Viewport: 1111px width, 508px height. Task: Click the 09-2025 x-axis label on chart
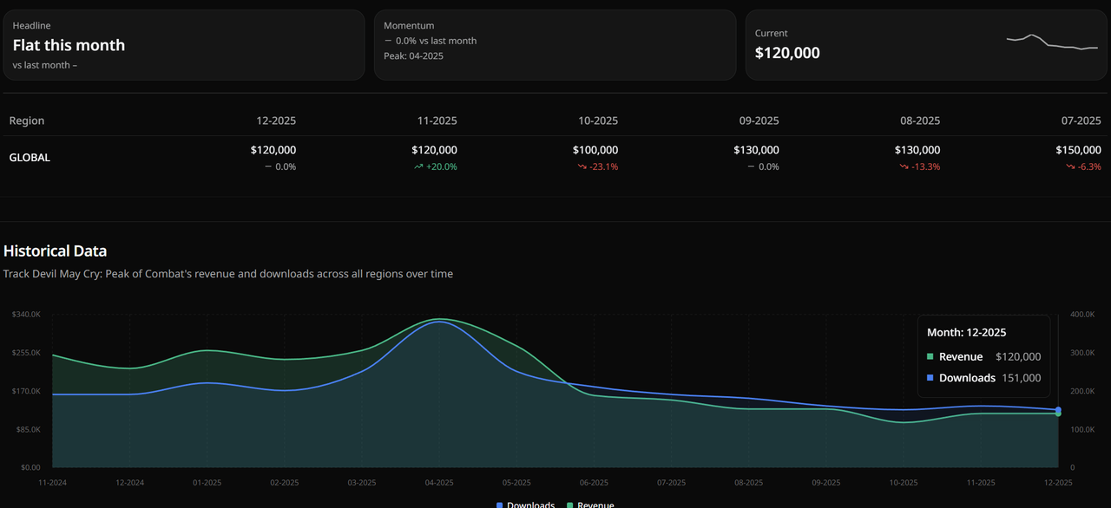coord(826,482)
